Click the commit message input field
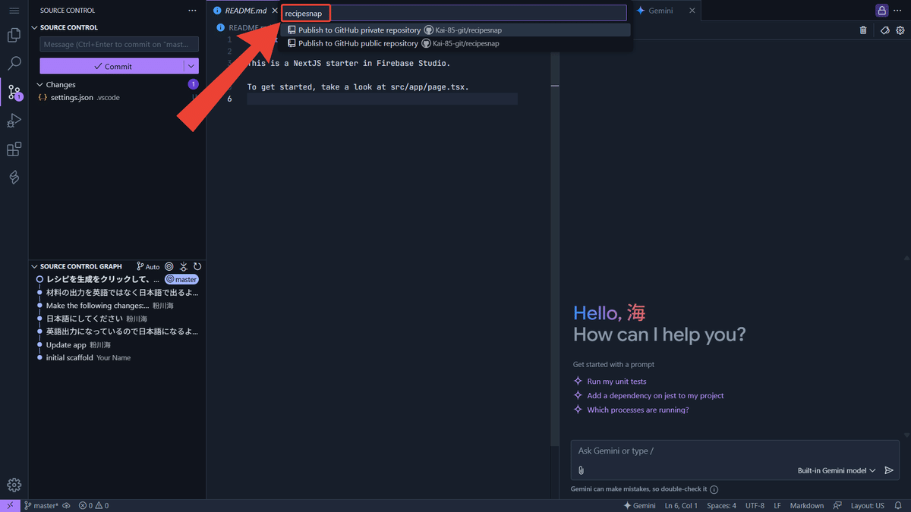Image resolution: width=911 pixels, height=512 pixels. 119,45
